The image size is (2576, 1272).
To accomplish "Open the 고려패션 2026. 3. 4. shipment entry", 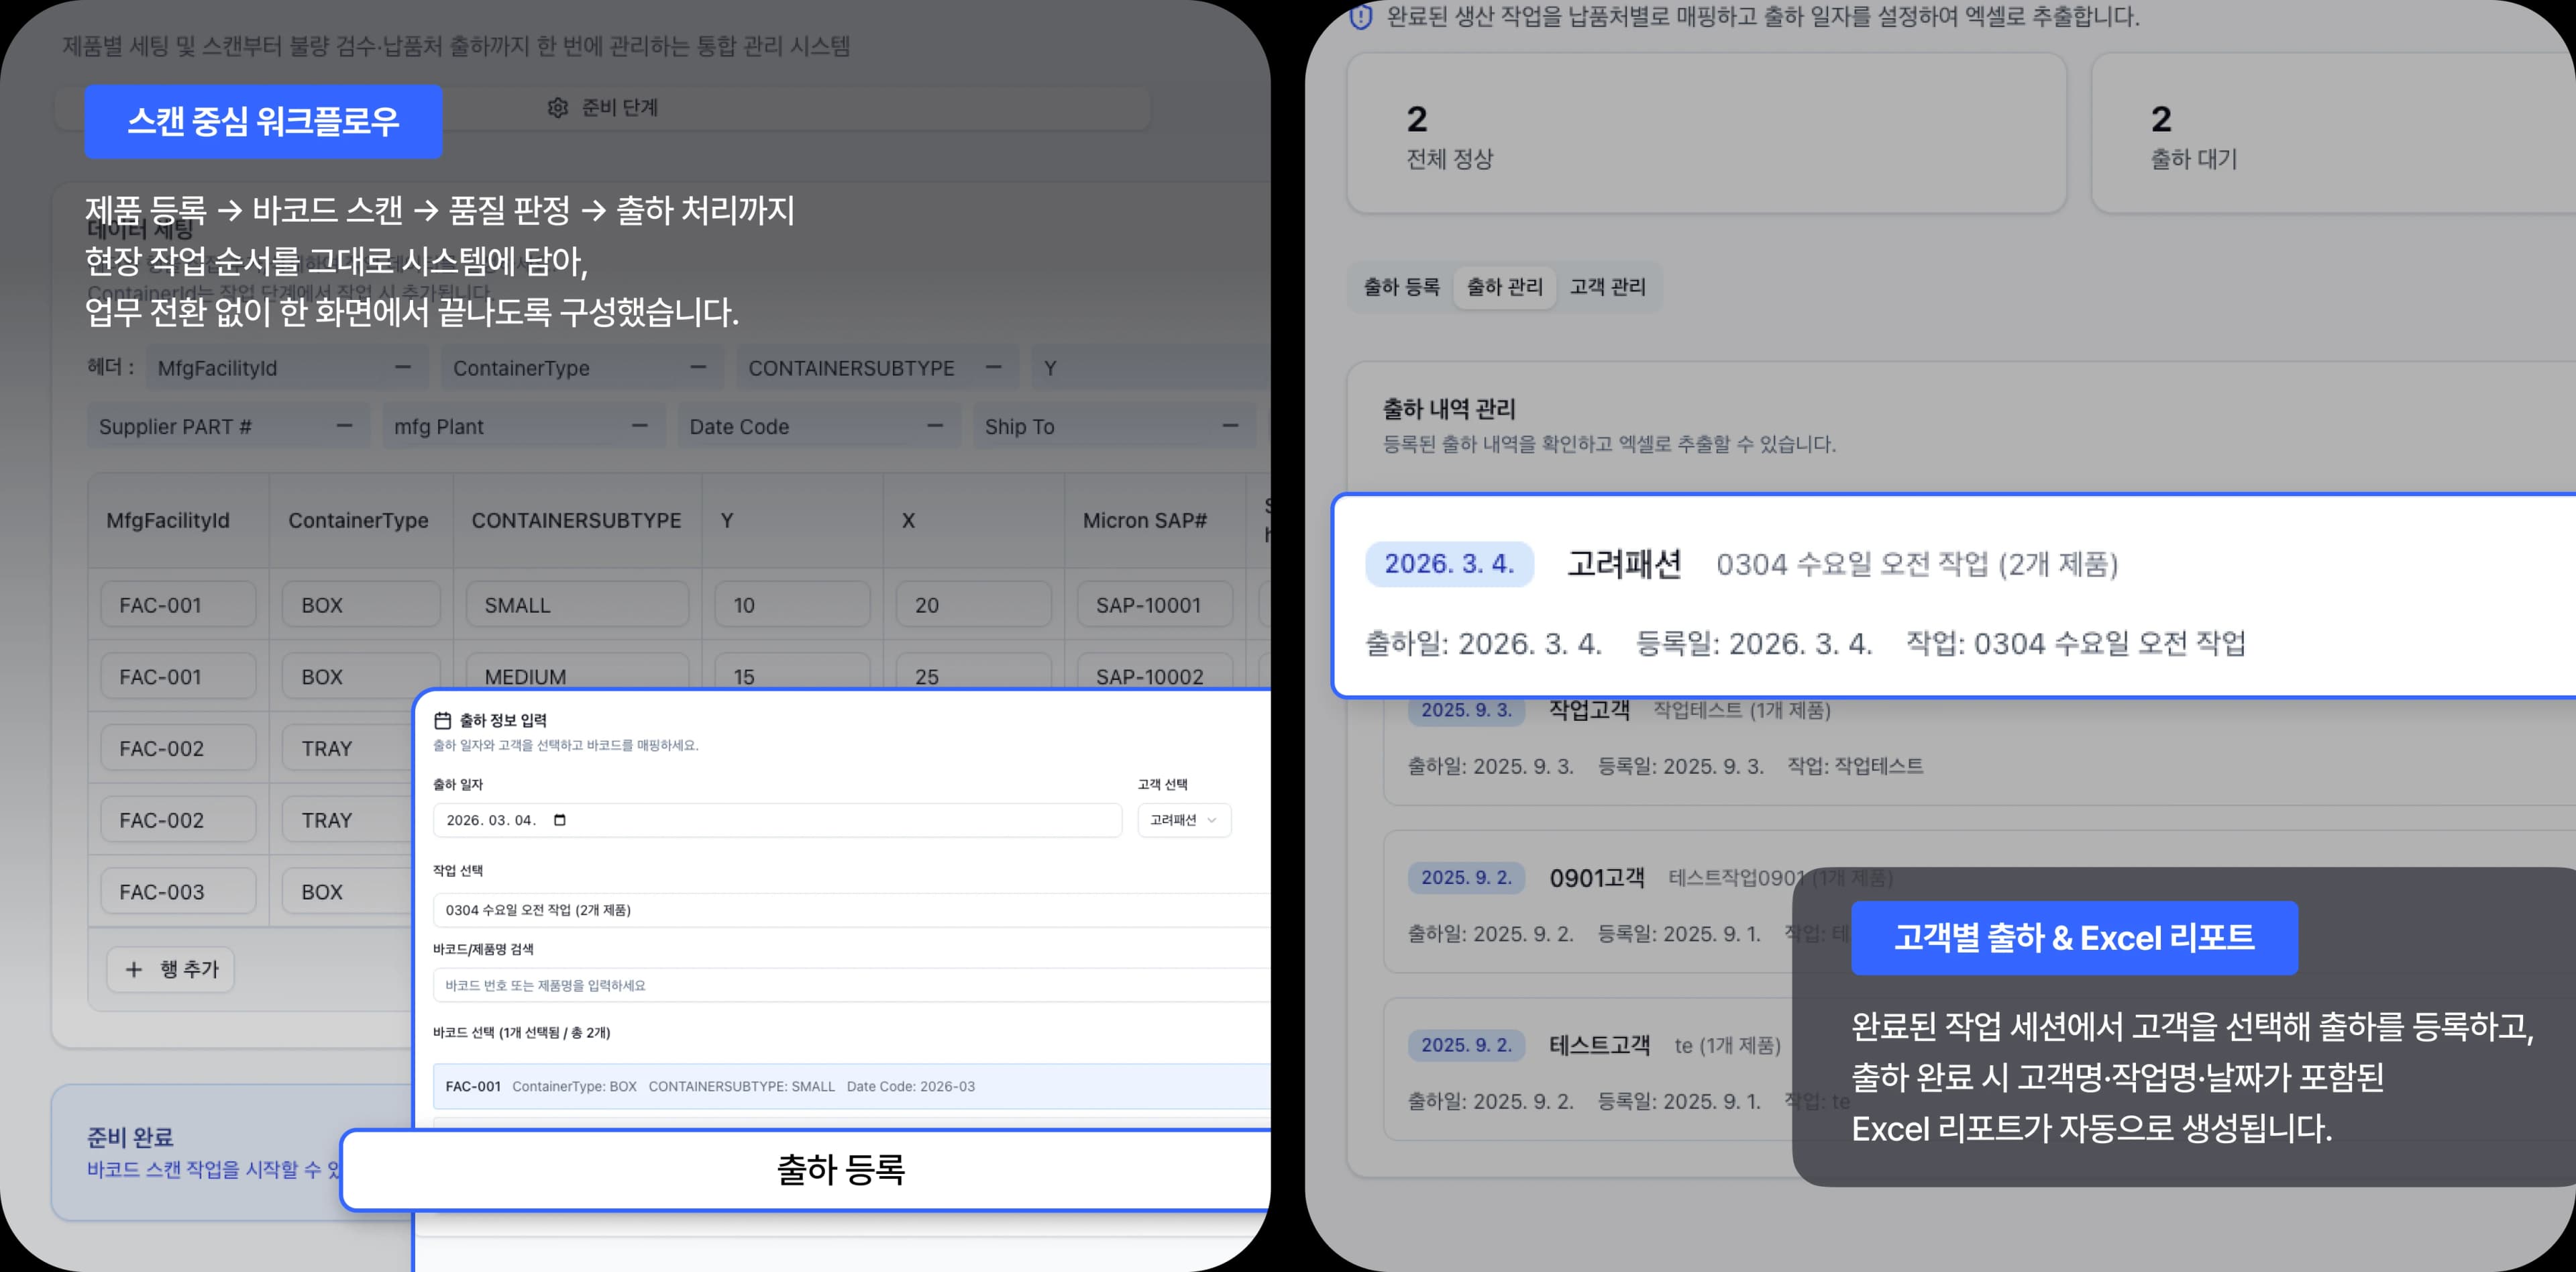I will tap(1955, 597).
